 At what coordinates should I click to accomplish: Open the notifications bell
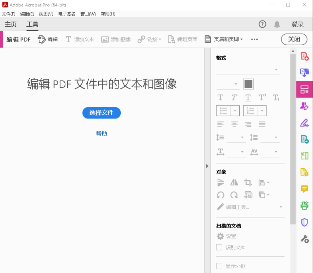pos(277,24)
